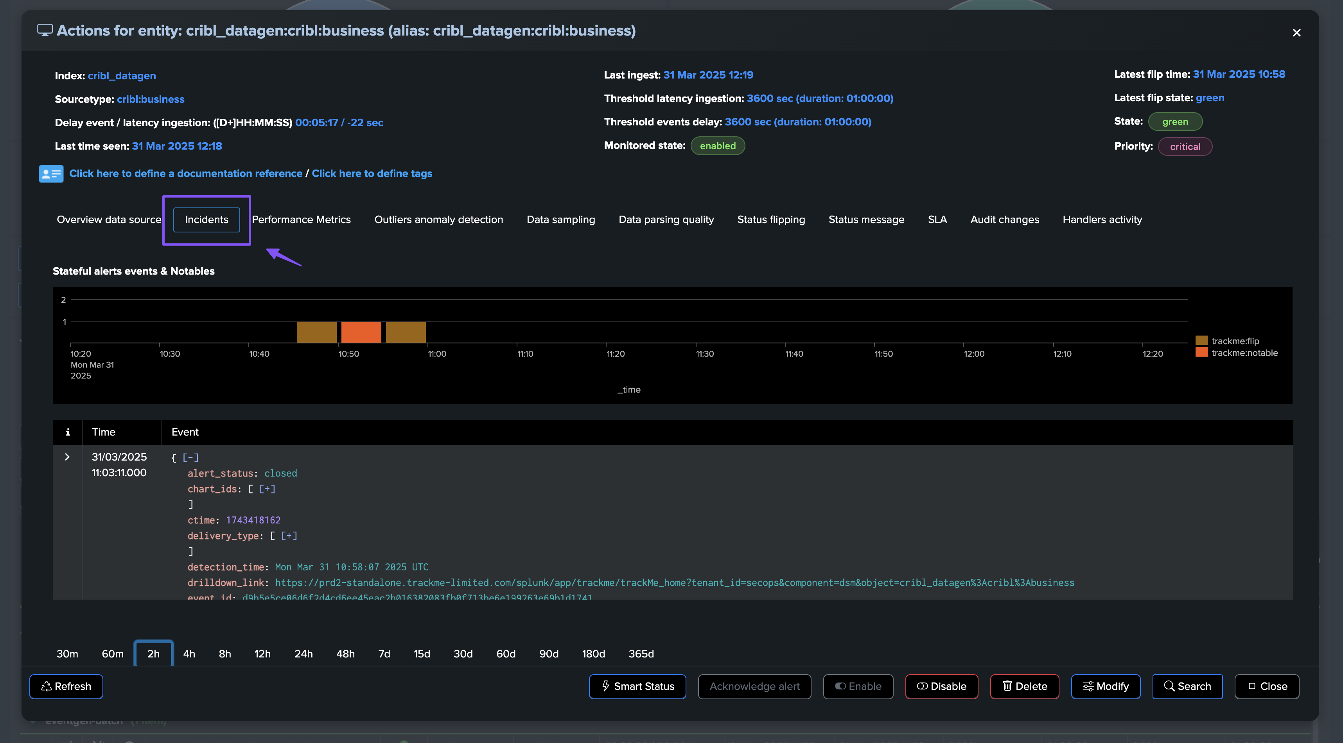Collapse the JSON event with [-]
The image size is (1343, 743).
(190, 458)
